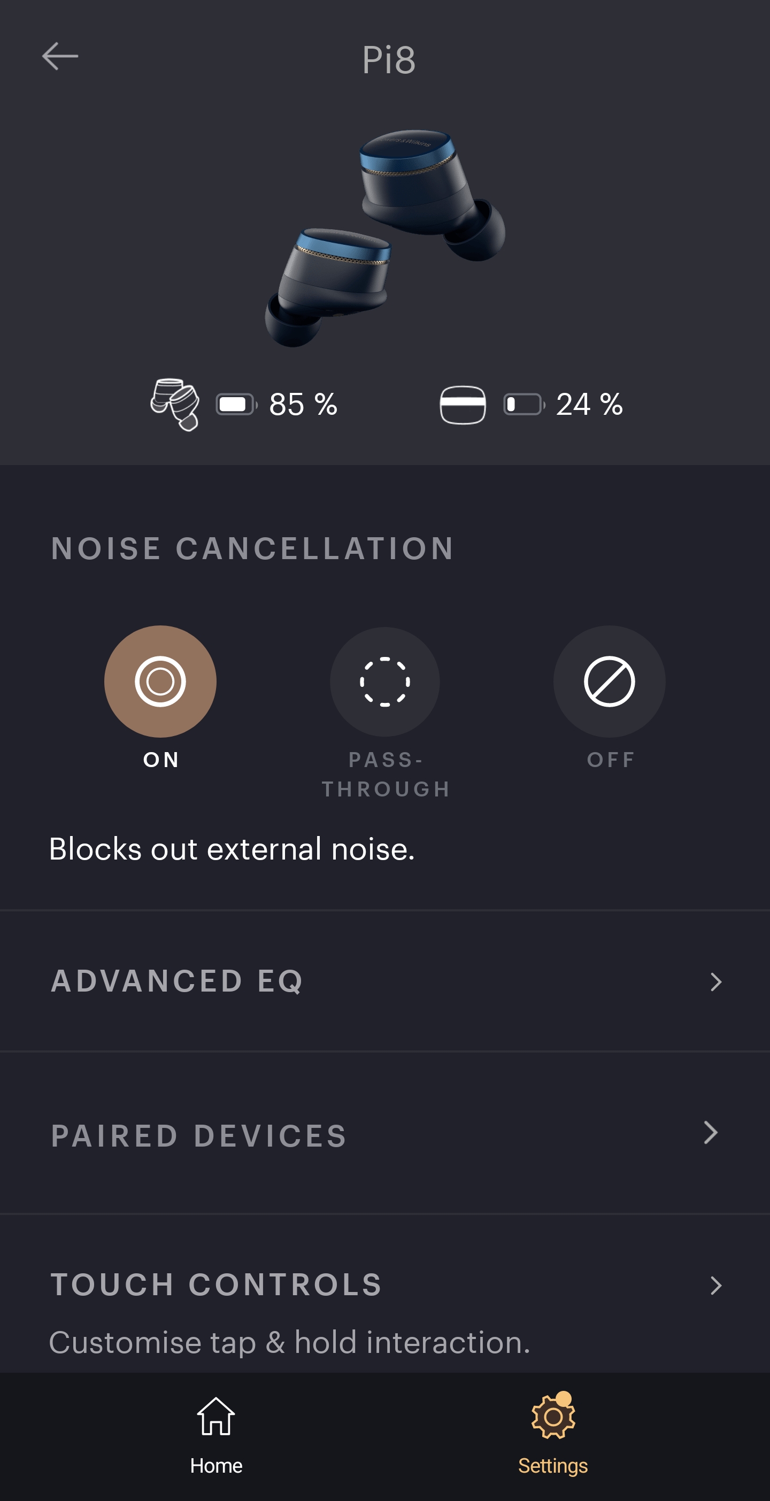Image resolution: width=770 pixels, height=1501 pixels.
Task: Expand Advanced EQ chevron
Action: tap(716, 982)
